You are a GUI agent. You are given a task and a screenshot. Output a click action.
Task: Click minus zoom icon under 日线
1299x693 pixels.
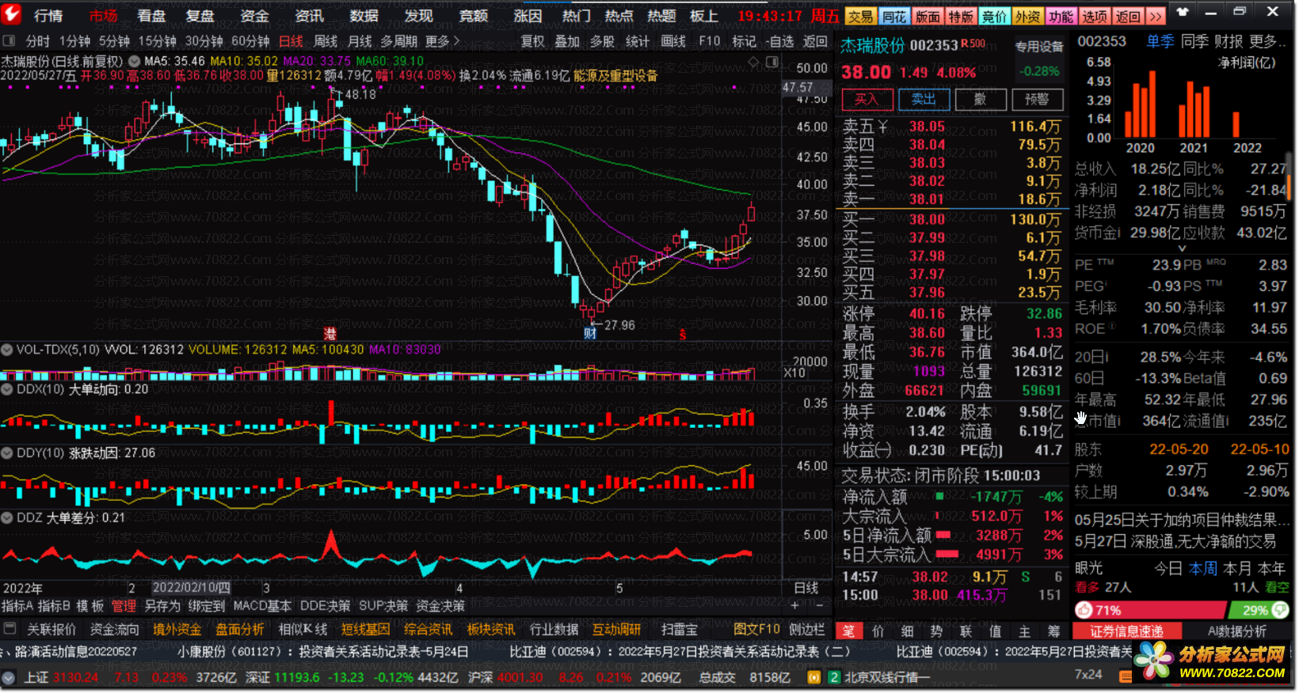(x=819, y=605)
